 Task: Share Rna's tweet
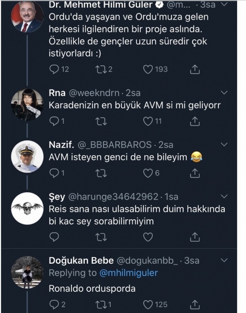click(x=195, y=122)
